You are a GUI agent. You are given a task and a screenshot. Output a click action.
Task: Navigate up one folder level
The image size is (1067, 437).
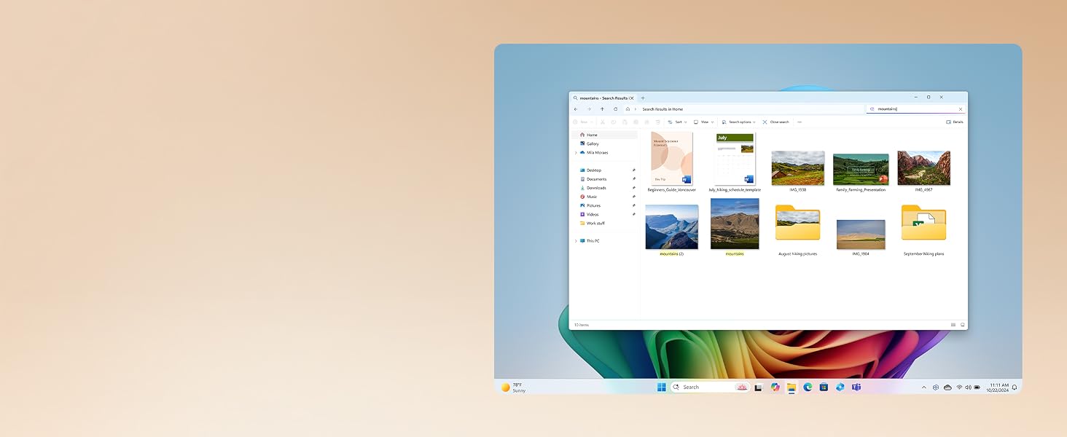(x=602, y=109)
